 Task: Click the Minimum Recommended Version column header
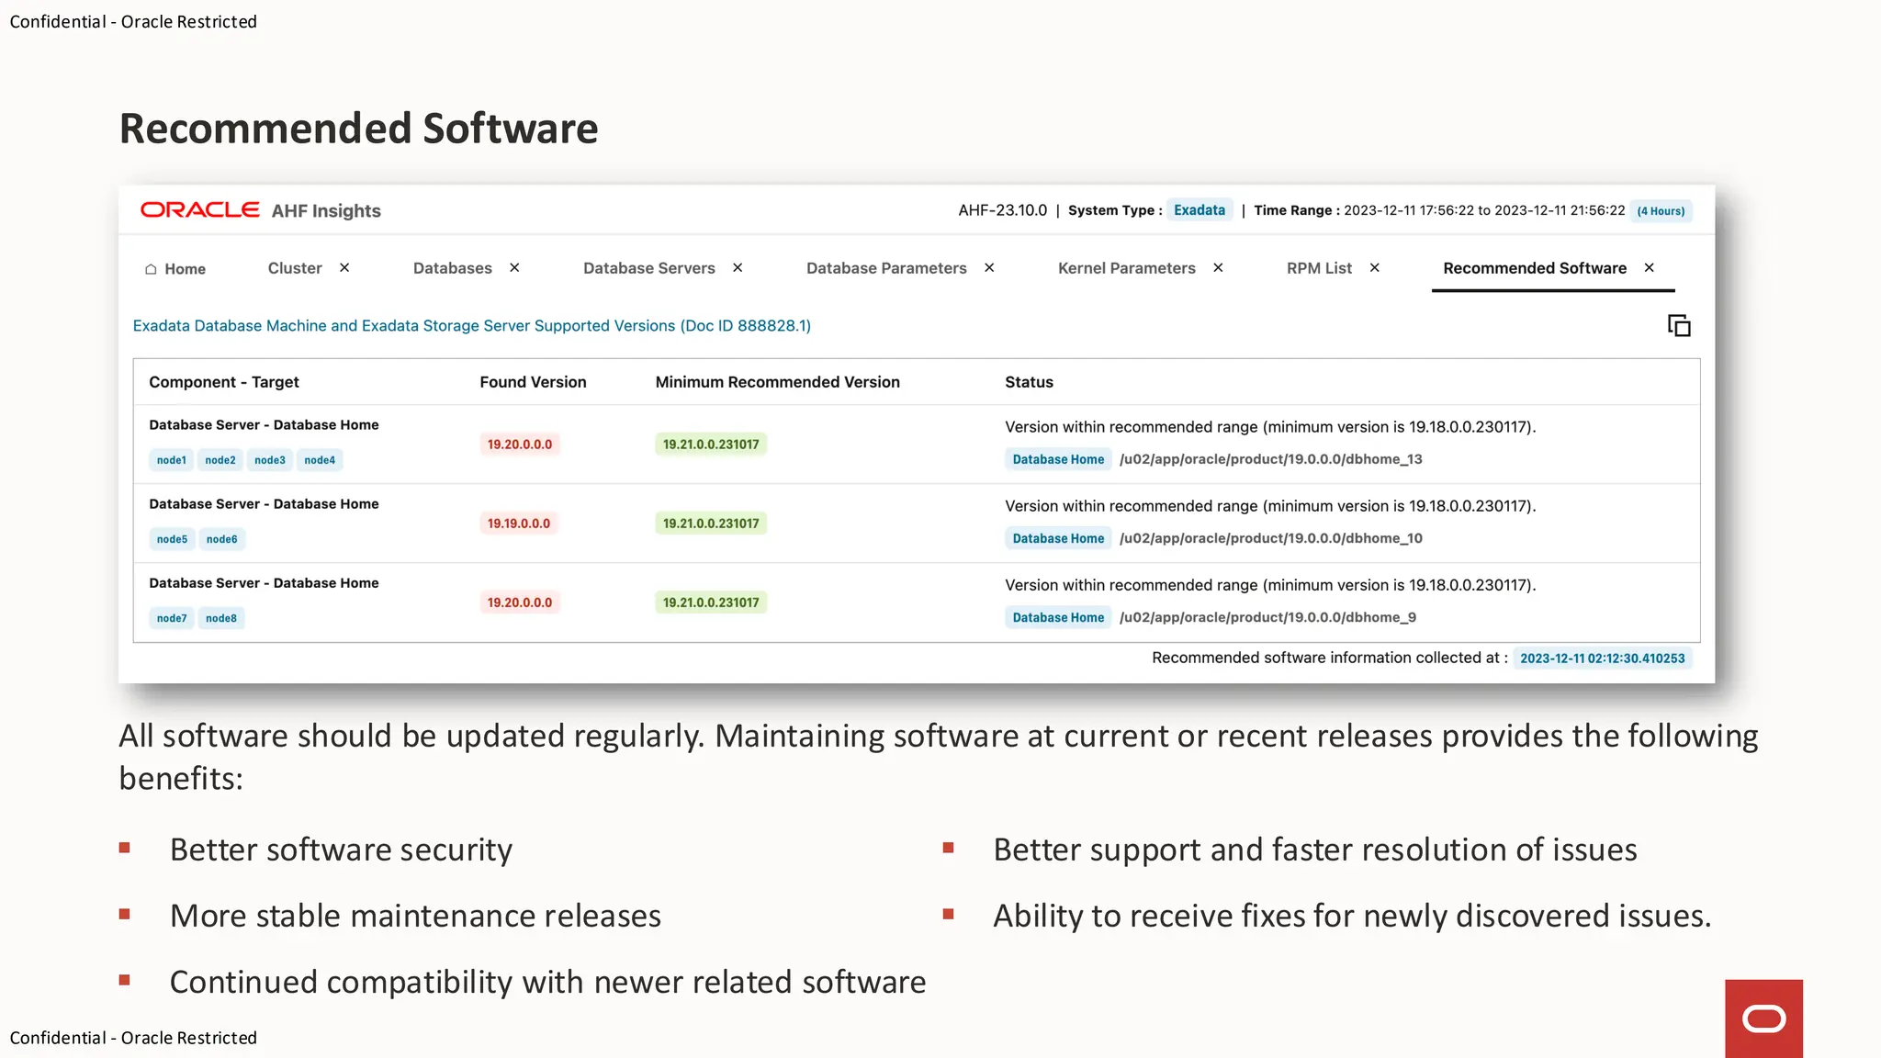[778, 382]
